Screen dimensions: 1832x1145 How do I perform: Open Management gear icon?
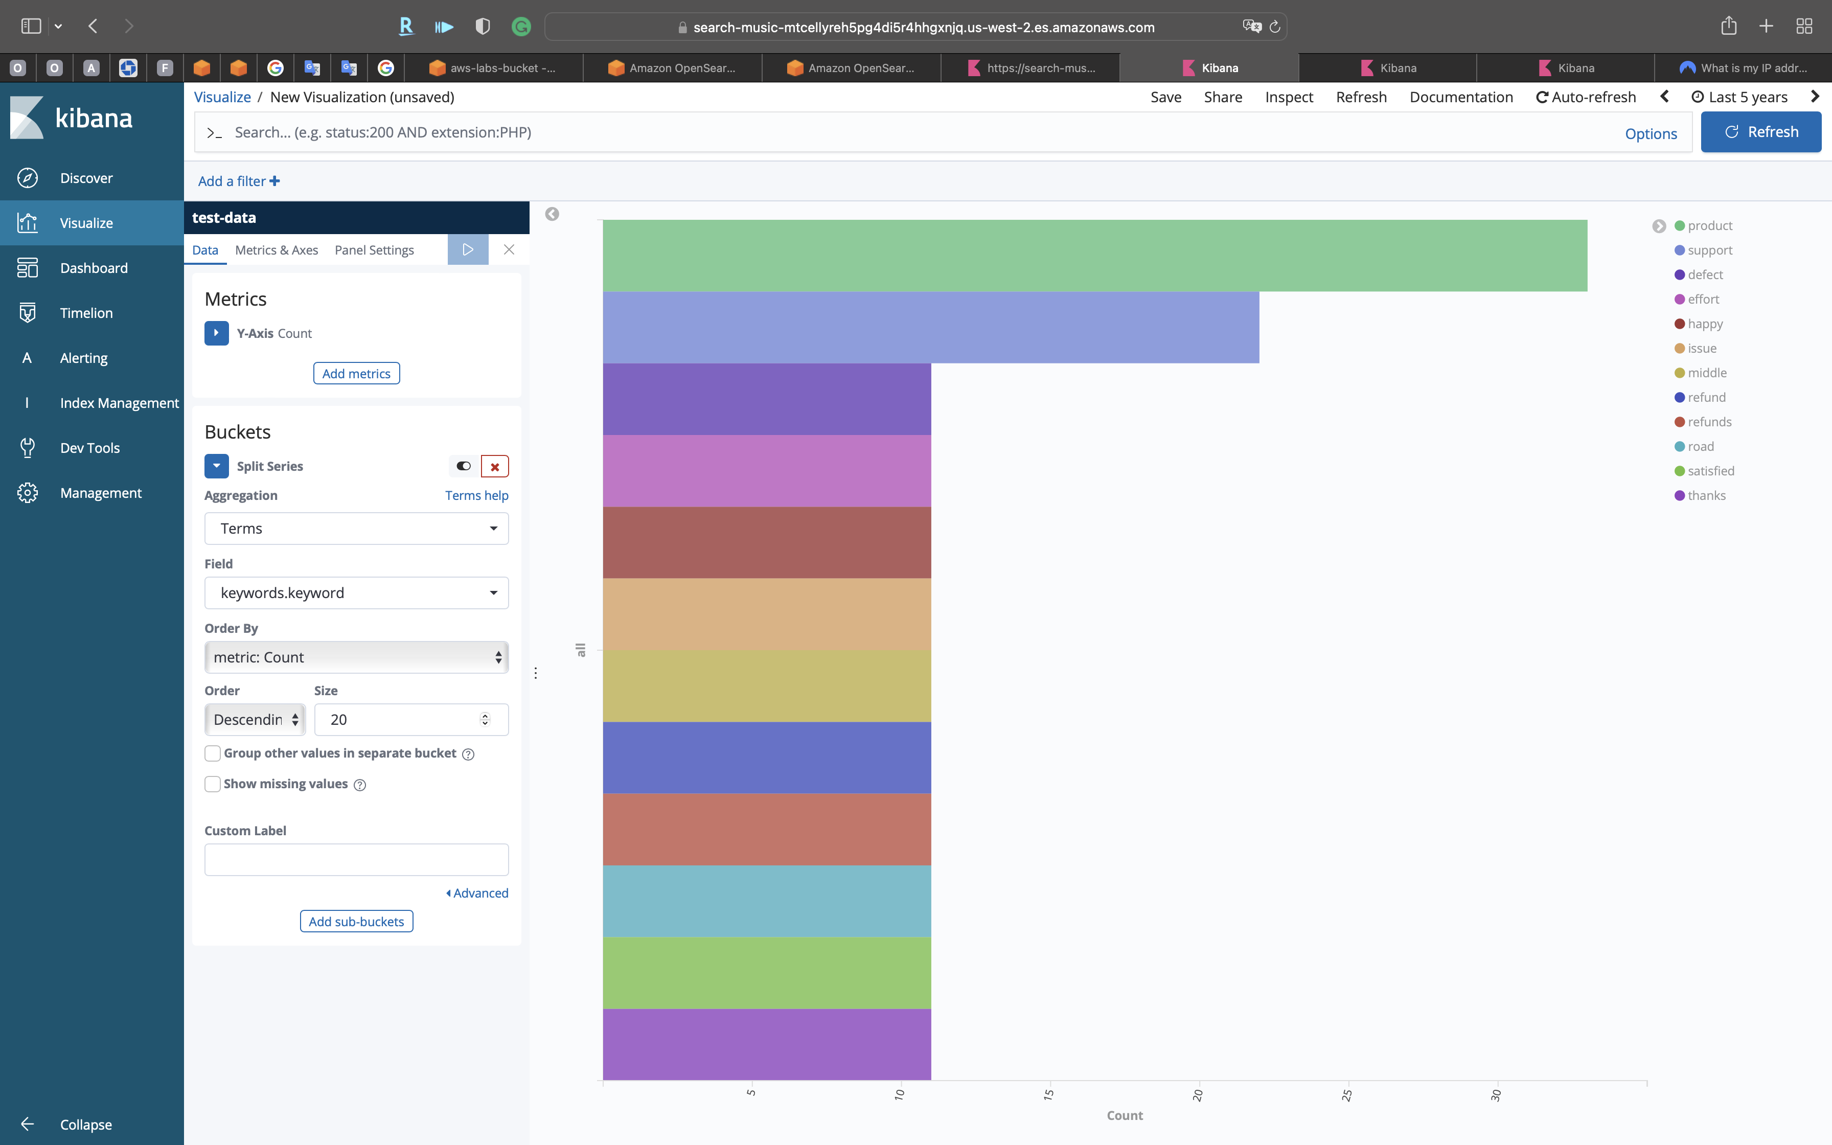tap(27, 493)
